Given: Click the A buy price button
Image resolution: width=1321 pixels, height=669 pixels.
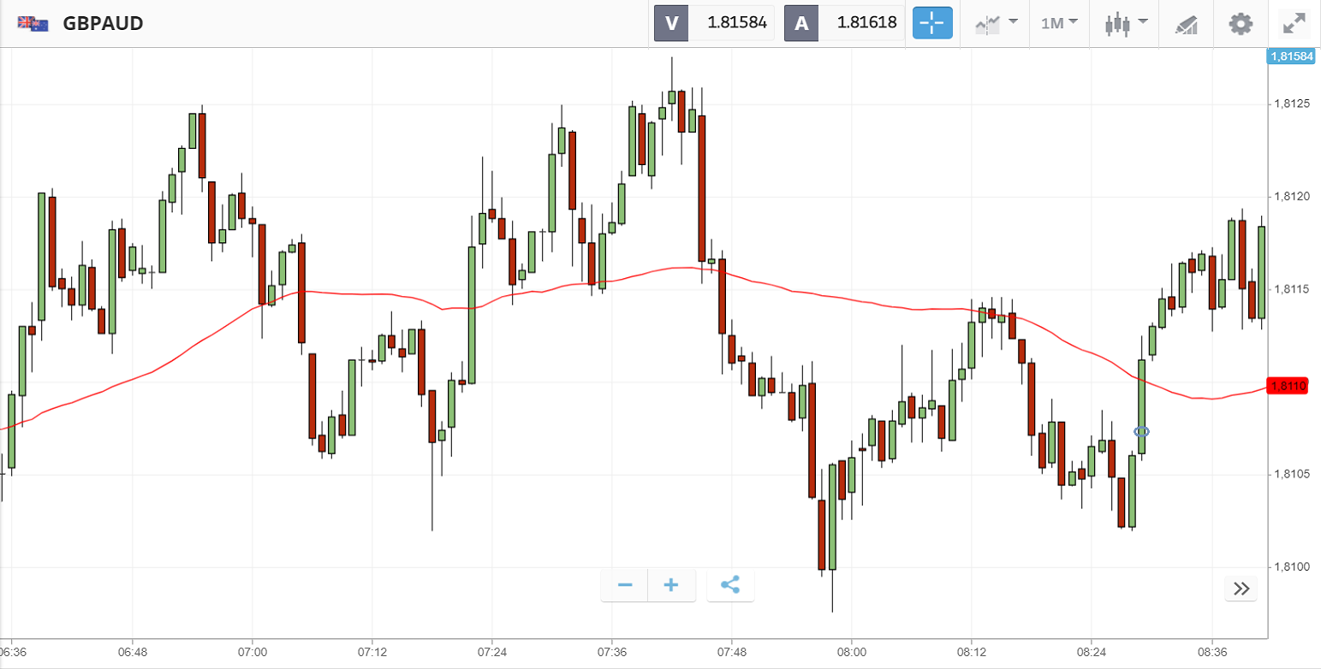Looking at the screenshot, I should (845, 23).
